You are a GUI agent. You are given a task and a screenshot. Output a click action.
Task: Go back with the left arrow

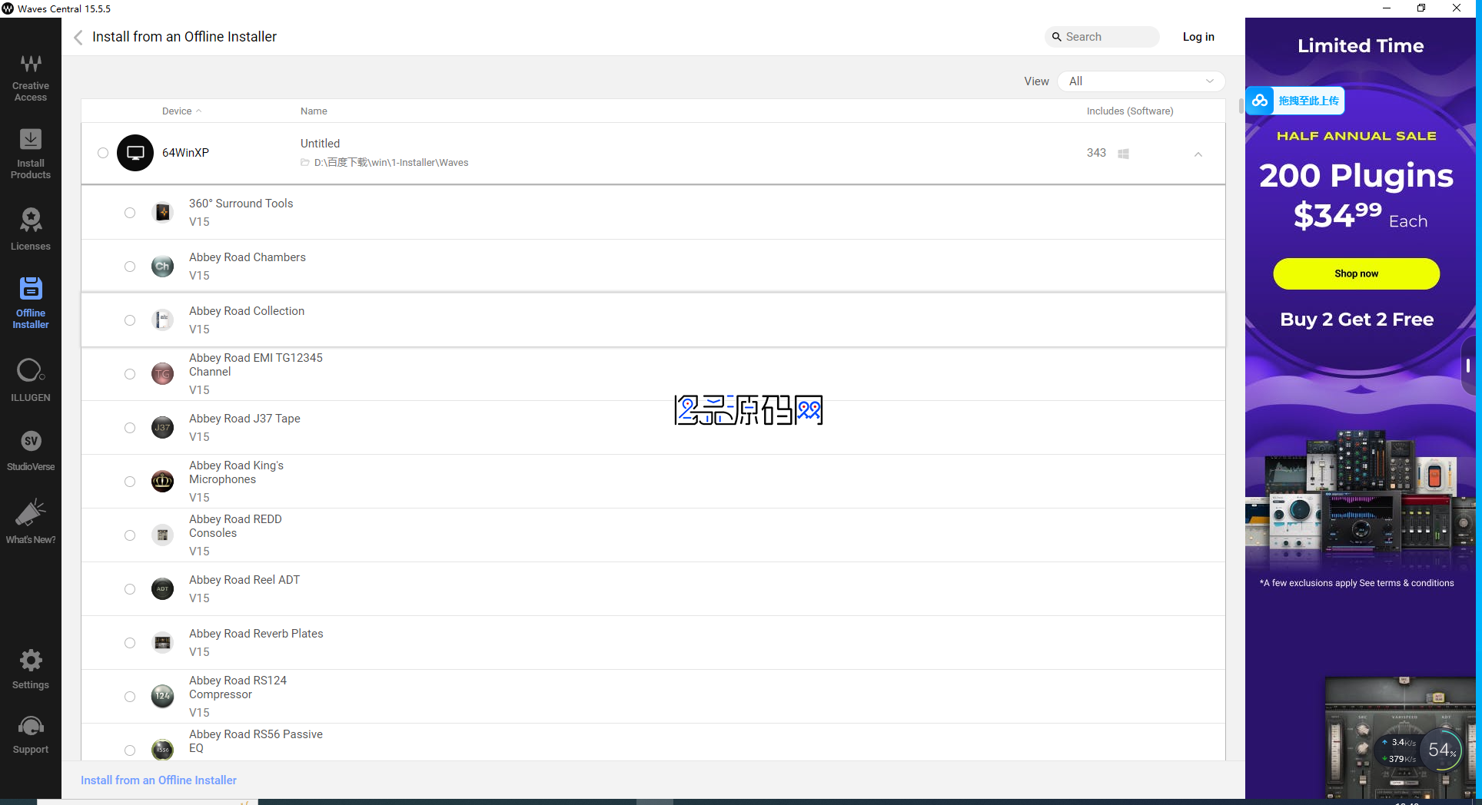[x=78, y=37]
